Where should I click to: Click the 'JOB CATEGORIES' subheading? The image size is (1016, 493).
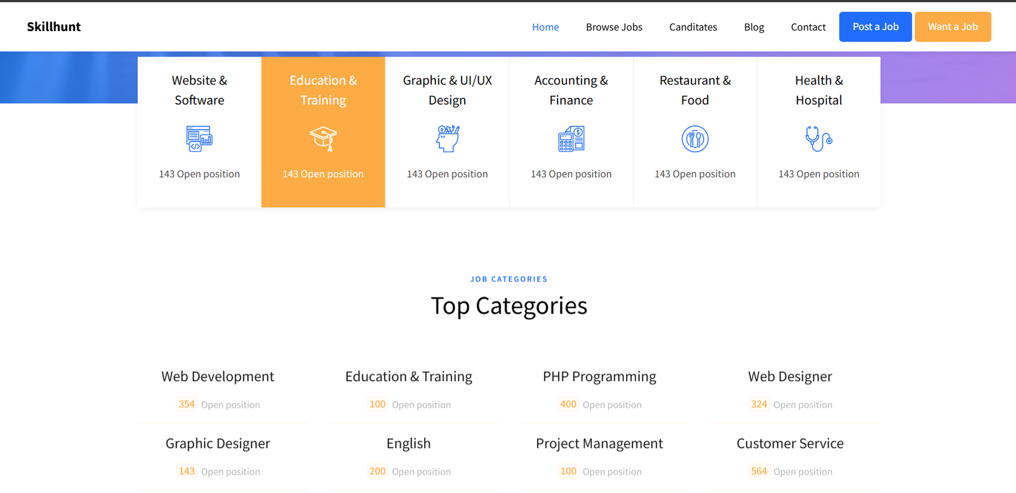pos(509,279)
